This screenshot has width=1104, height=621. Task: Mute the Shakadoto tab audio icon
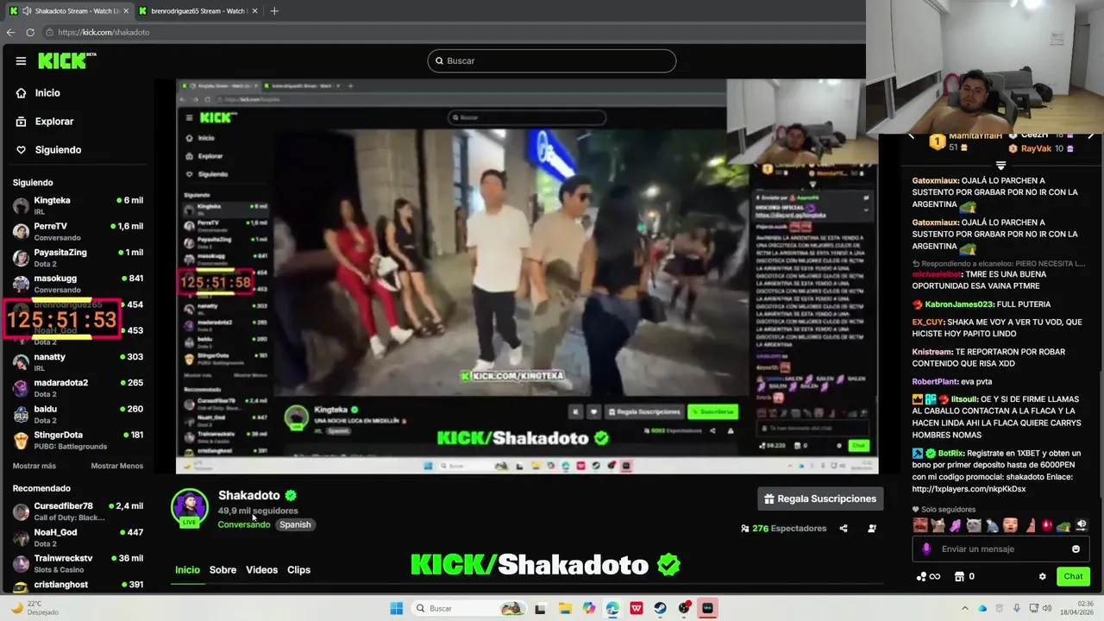(27, 11)
